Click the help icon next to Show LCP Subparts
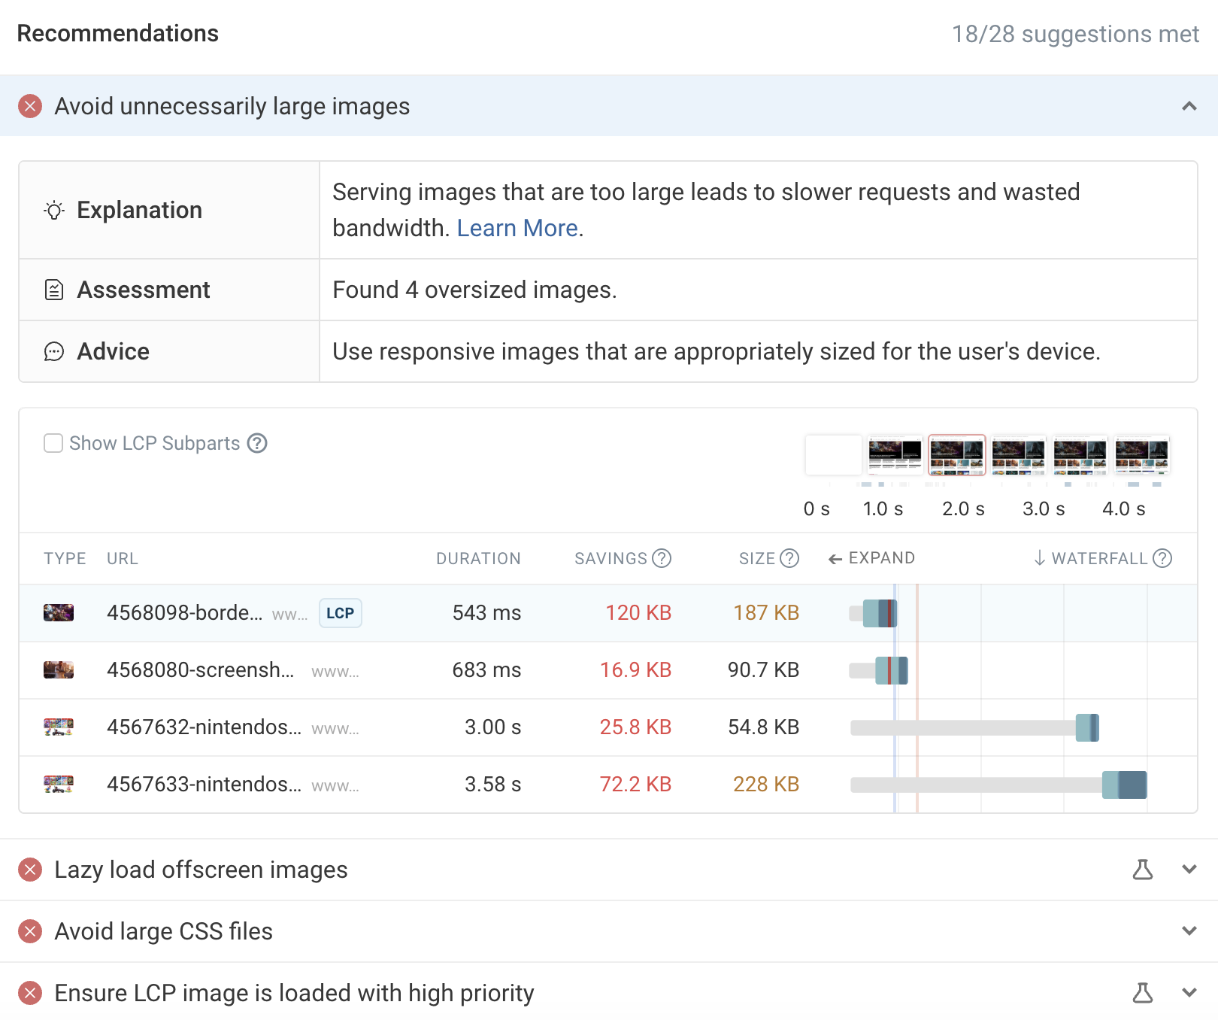The image size is (1218, 1020). 257,443
